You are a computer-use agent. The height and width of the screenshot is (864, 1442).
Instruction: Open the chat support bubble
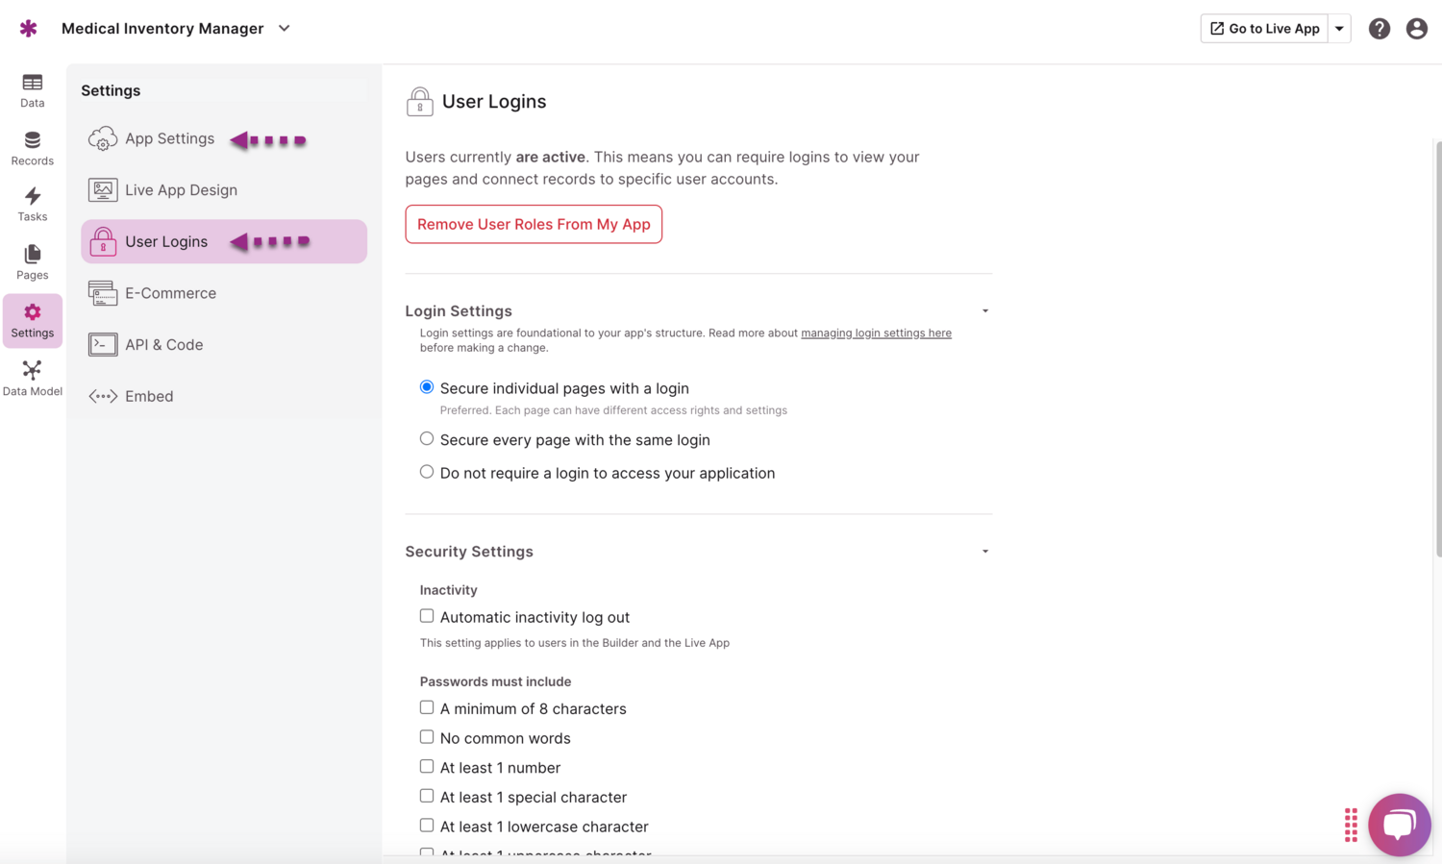1399,824
